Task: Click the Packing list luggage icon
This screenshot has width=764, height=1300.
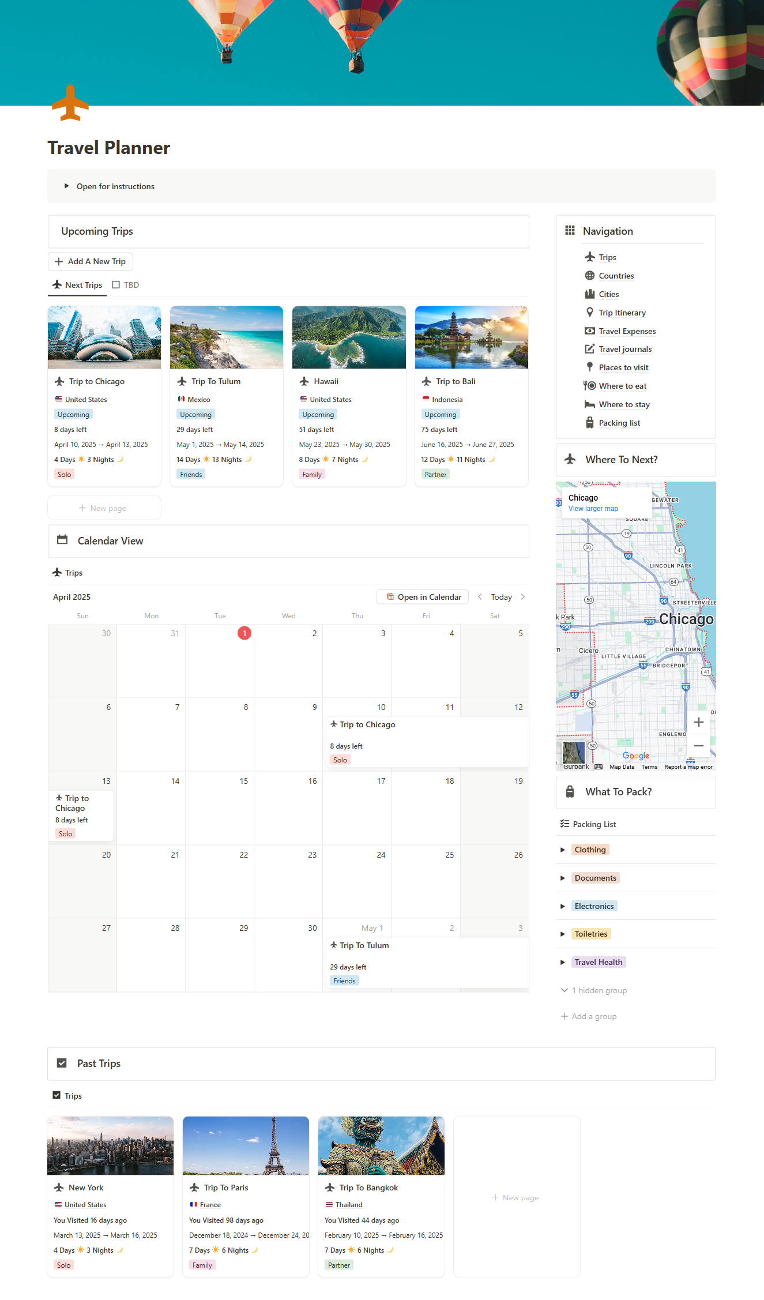Action: (x=590, y=423)
